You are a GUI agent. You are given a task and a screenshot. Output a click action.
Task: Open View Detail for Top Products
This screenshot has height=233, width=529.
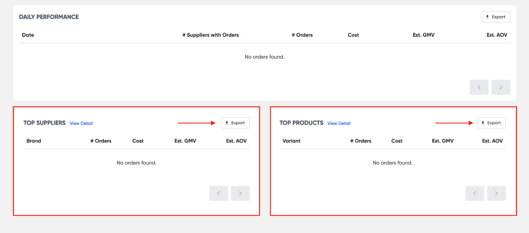point(339,123)
